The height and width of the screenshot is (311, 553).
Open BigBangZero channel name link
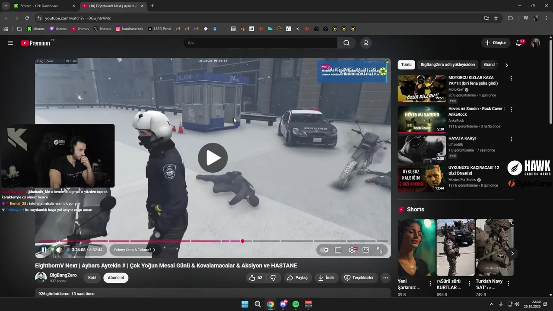(63, 275)
